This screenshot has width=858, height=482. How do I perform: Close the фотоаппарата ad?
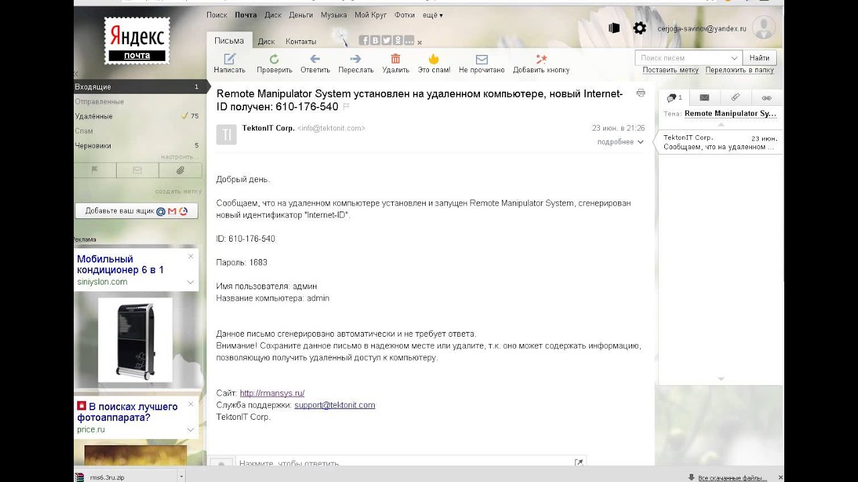(190, 404)
